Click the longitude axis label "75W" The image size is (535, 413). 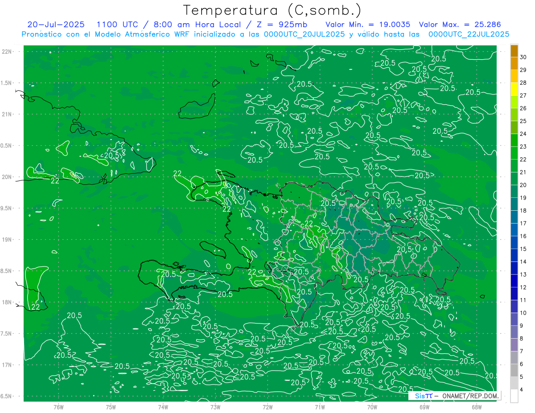[111, 407]
